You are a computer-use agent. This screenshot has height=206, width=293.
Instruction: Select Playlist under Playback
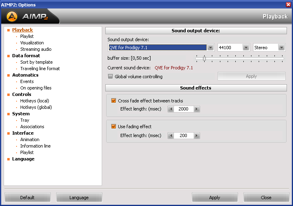[27, 36]
